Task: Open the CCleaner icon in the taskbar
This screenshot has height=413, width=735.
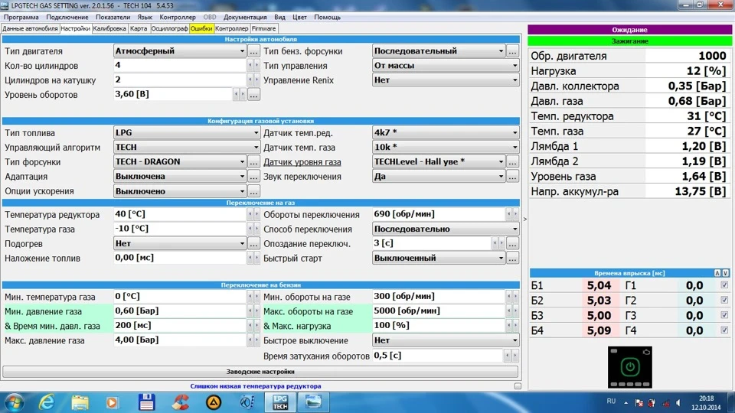Action: coord(181,402)
